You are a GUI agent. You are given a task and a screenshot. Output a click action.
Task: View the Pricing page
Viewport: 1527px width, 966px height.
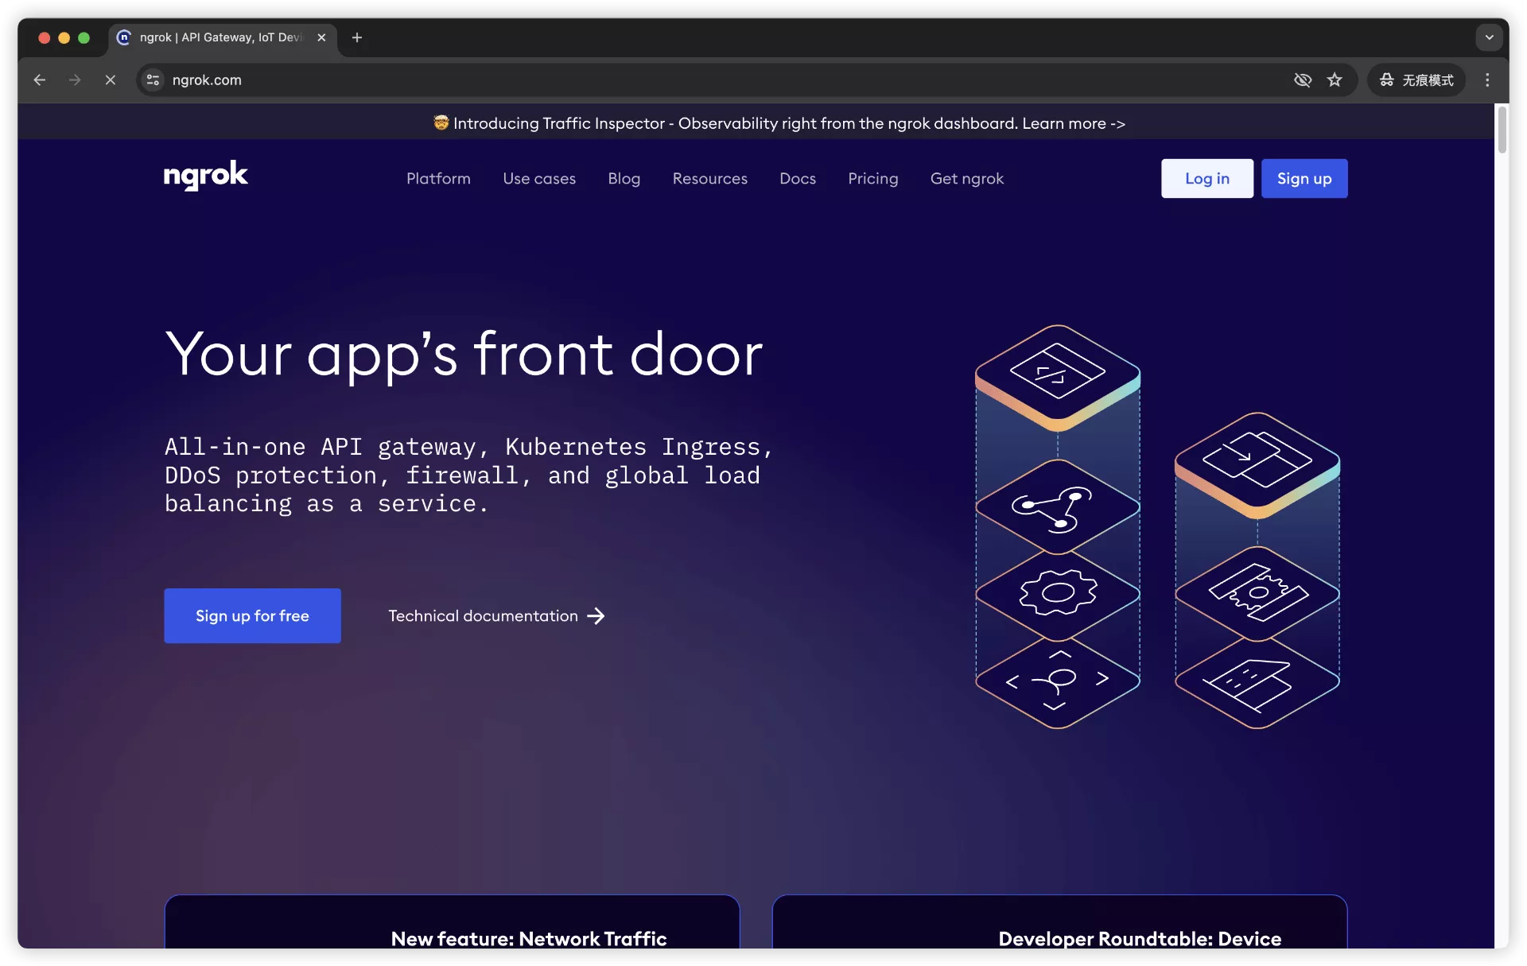click(x=873, y=179)
